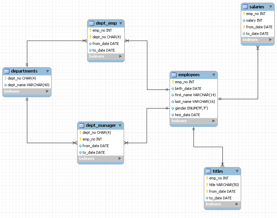Image resolution: width=277 pixels, height=218 pixels.
Task: Click the diamond icon beside salary in salaries
Action: 244,20
